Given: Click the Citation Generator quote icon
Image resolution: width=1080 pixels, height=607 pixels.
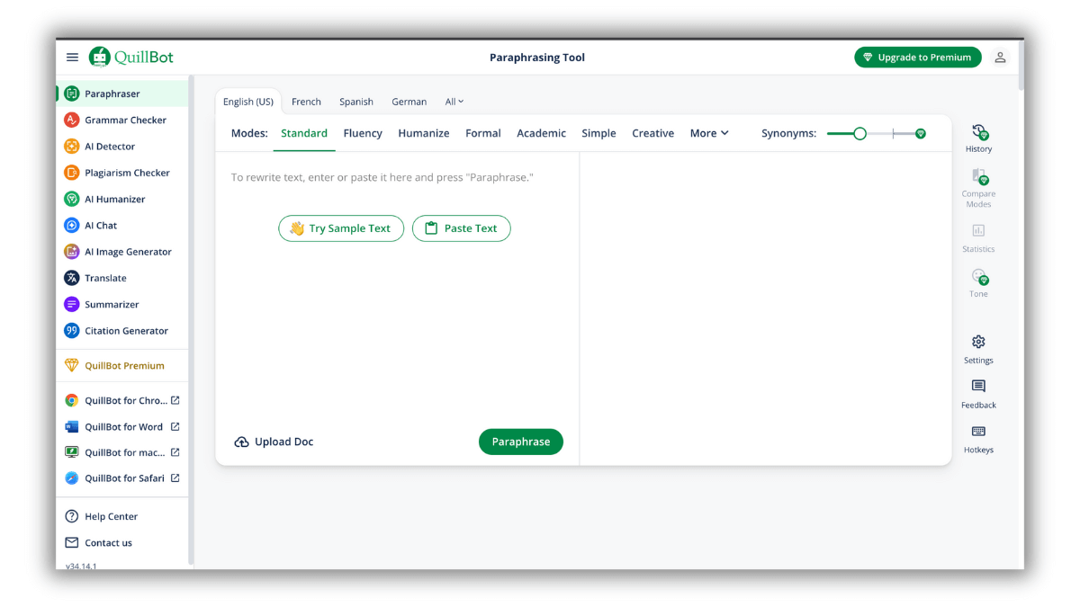Looking at the screenshot, I should [x=72, y=331].
